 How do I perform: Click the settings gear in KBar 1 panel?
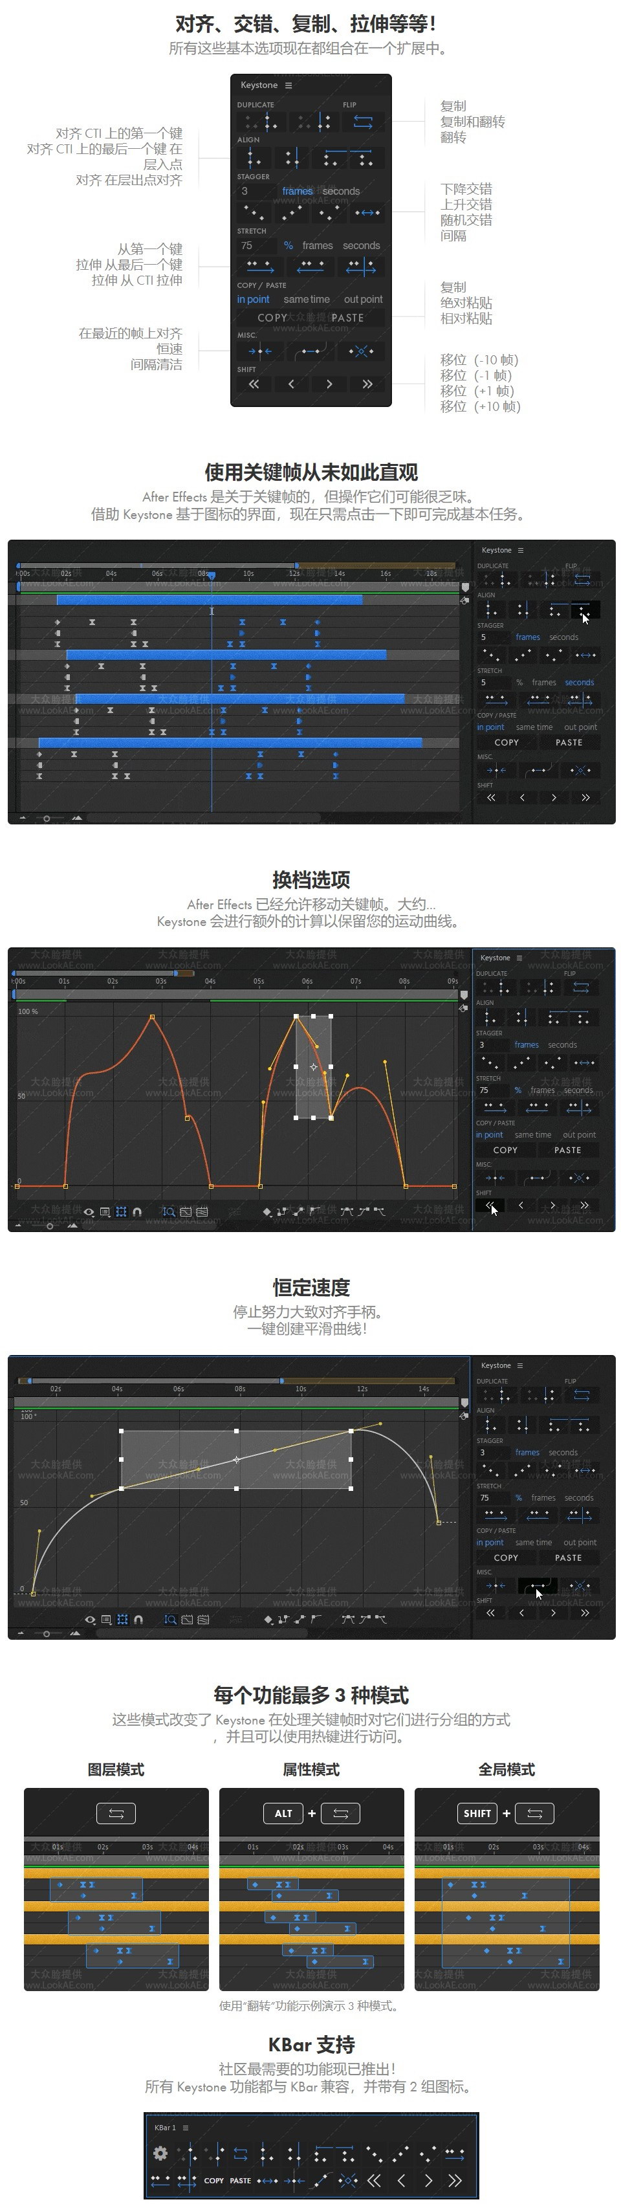160,2153
